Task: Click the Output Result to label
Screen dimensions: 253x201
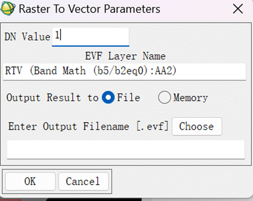Action: pos(52,97)
